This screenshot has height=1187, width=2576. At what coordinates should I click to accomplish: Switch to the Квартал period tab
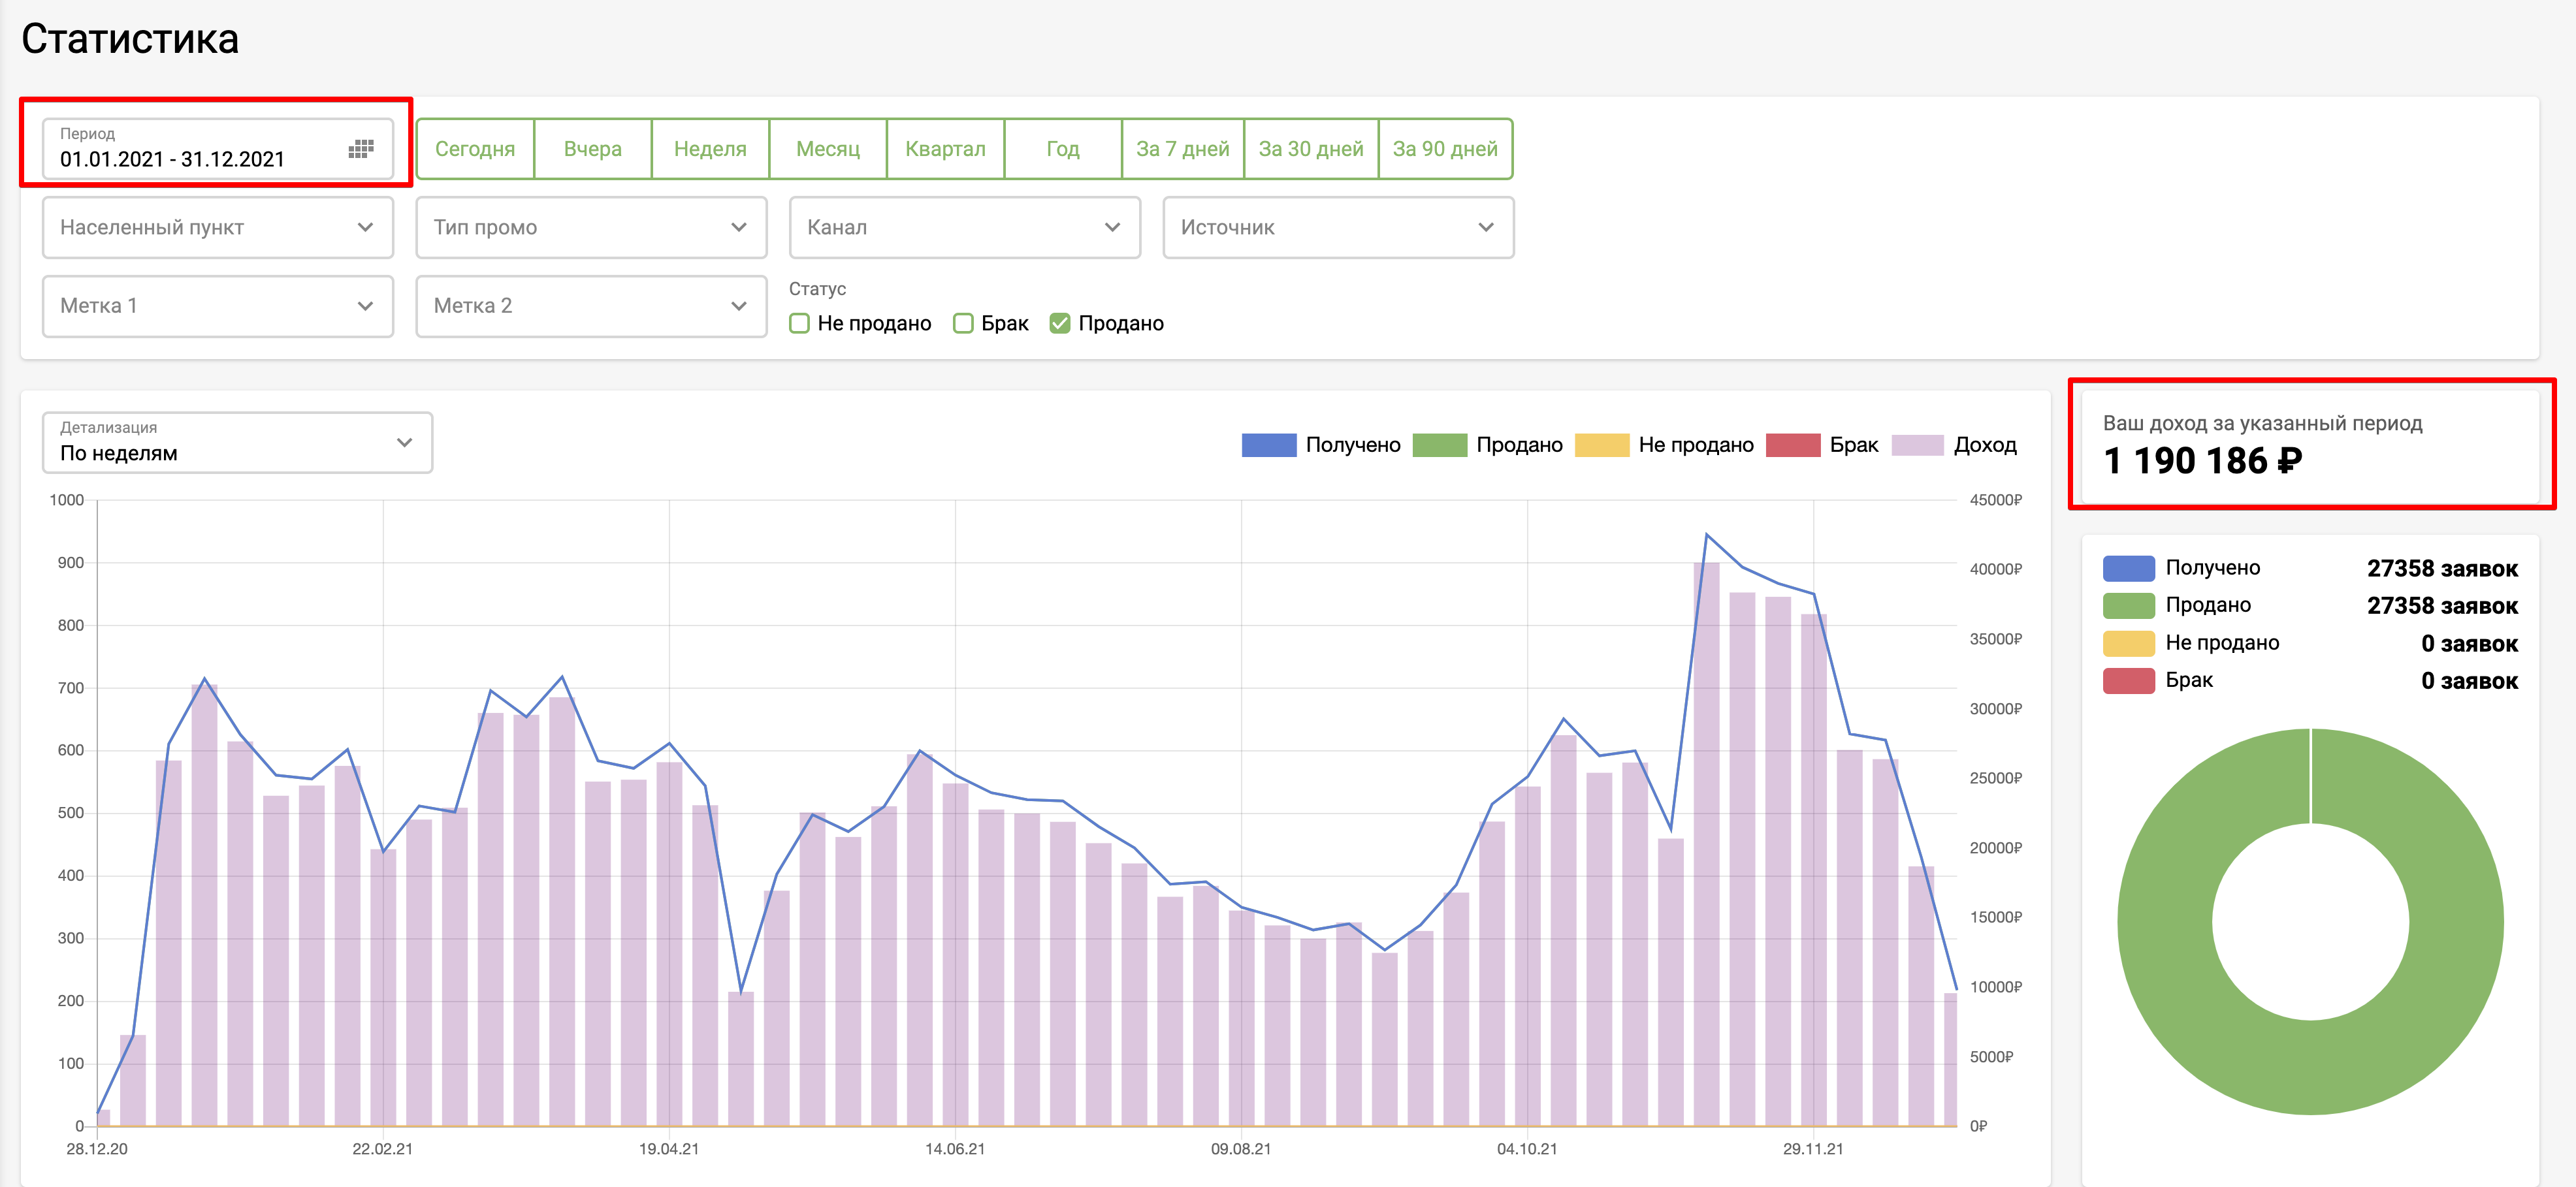(945, 149)
